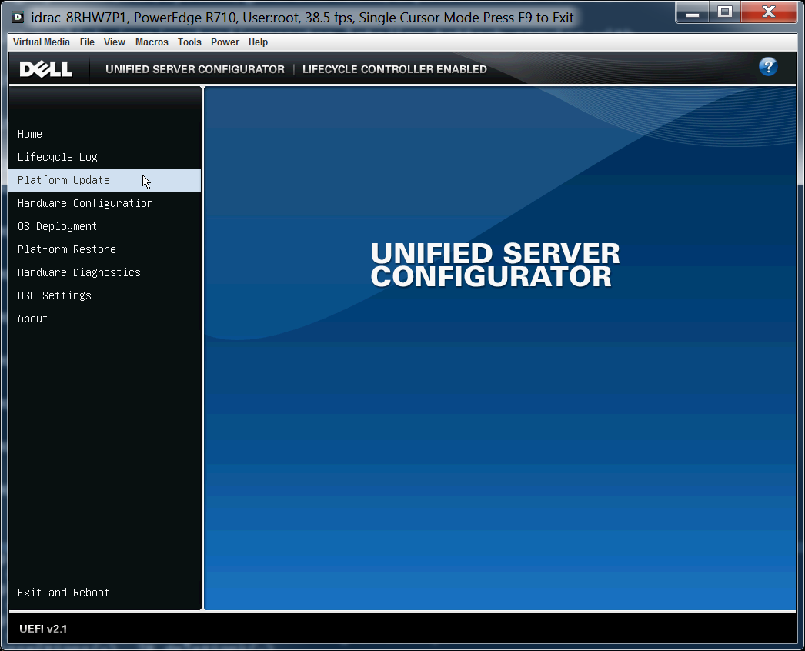
Task: Open USC Settings
Action: (54, 295)
